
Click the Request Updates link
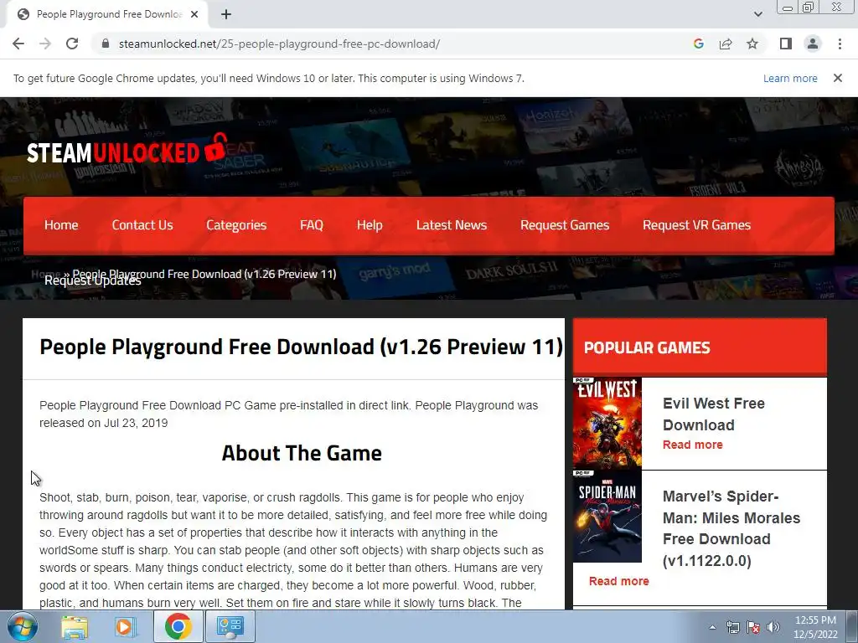[x=92, y=281]
